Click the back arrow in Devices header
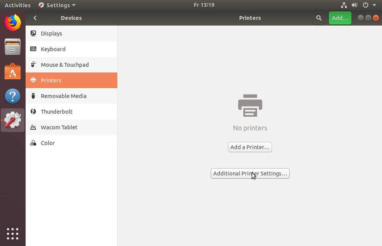Viewport: 382px width, 246px height. [x=35, y=18]
